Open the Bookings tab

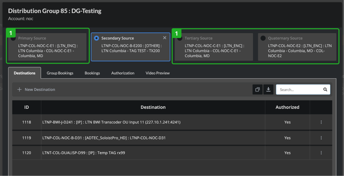(x=92, y=73)
